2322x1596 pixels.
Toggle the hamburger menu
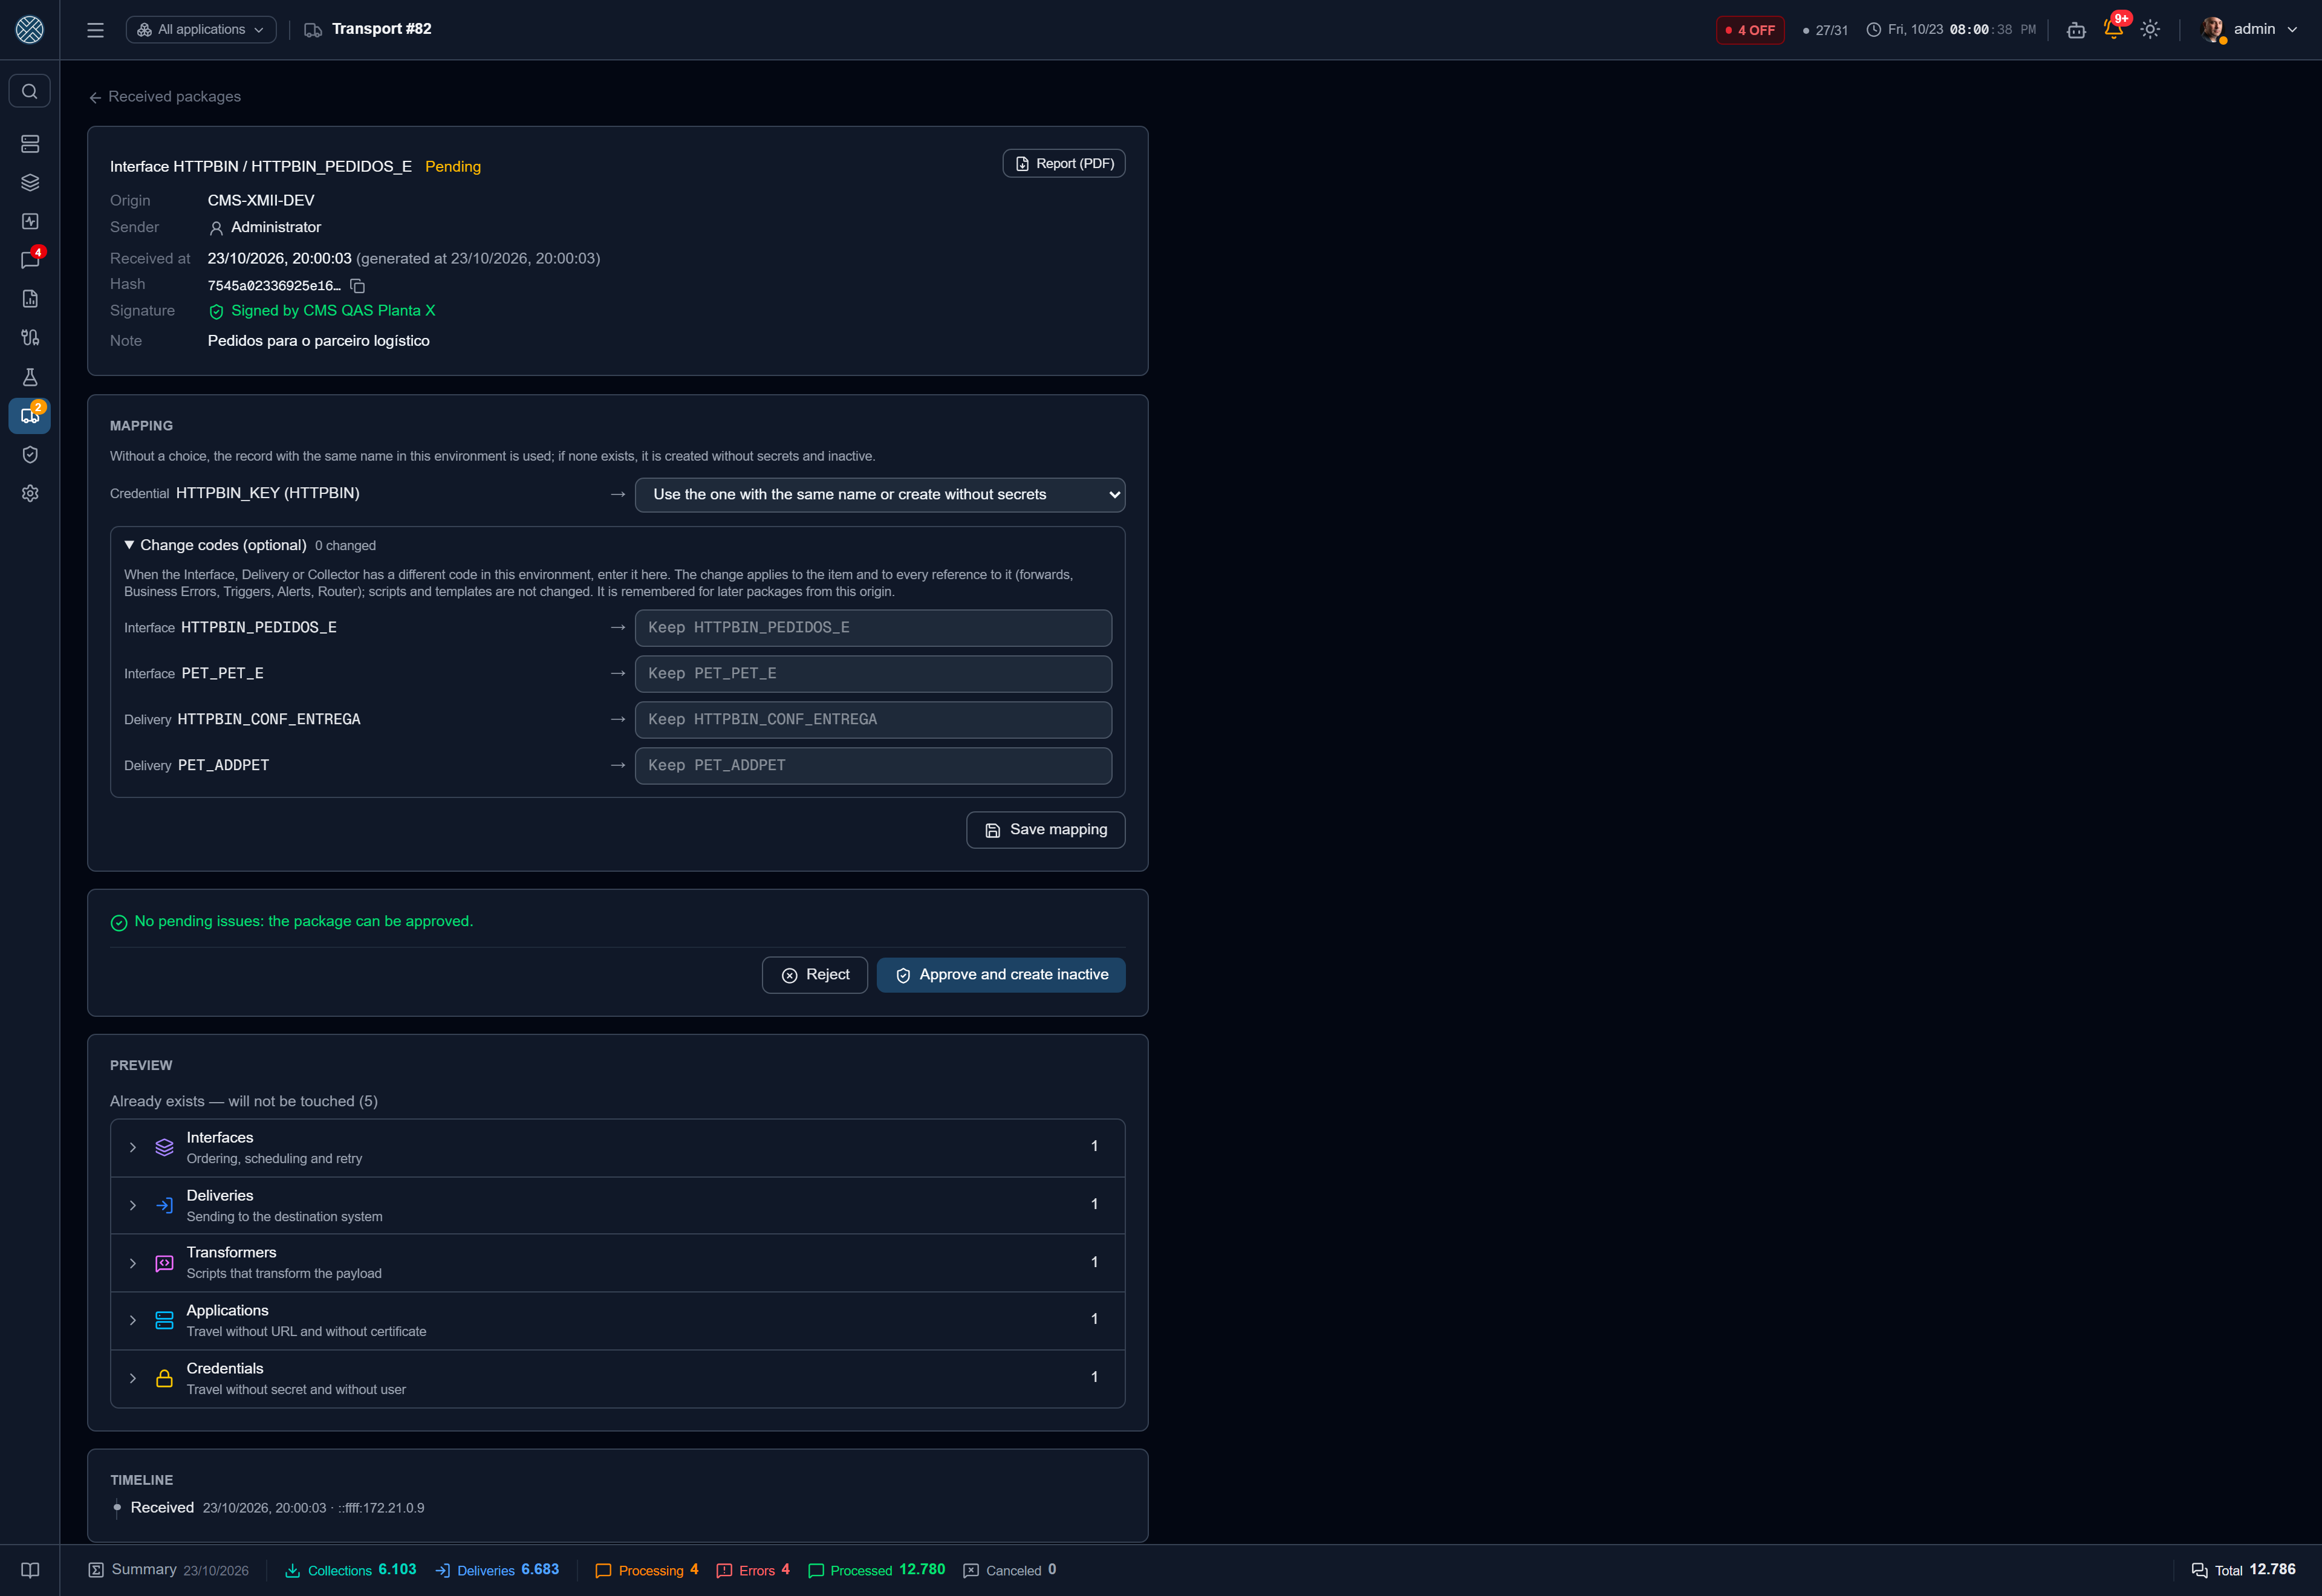tap(96, 30)
